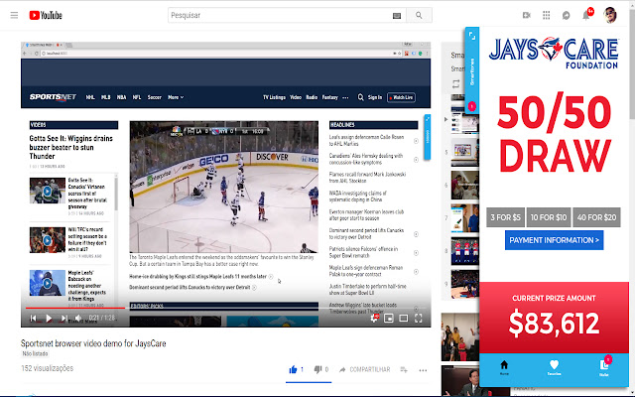635x397 pixels.
Task: Click MLB in the Sportsnet nav
Action: coord(106,97)
